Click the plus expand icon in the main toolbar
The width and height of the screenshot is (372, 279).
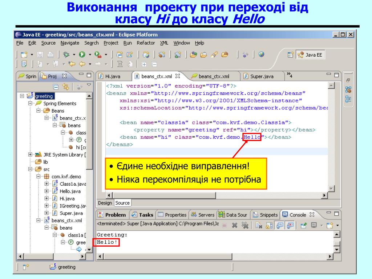[144, 64]
